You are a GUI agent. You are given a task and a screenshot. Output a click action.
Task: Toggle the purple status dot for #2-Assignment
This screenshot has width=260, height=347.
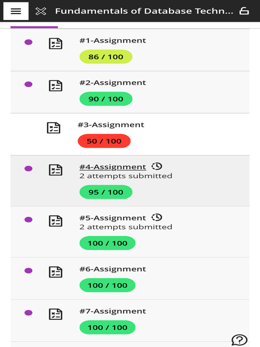point(28,84)
